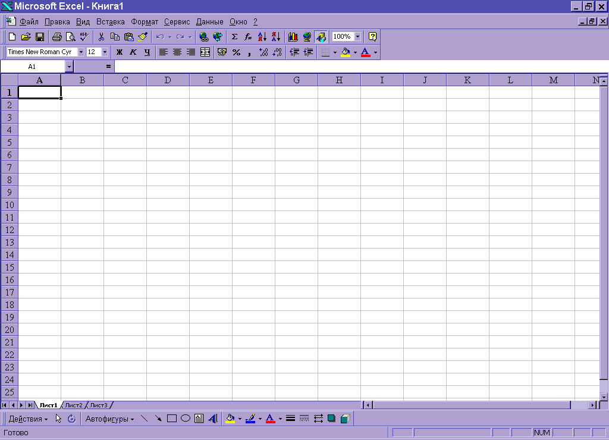Viewport: 609px width, 440px height.
Task: Open the Paste Function fx icon
Action: [248, 37]
